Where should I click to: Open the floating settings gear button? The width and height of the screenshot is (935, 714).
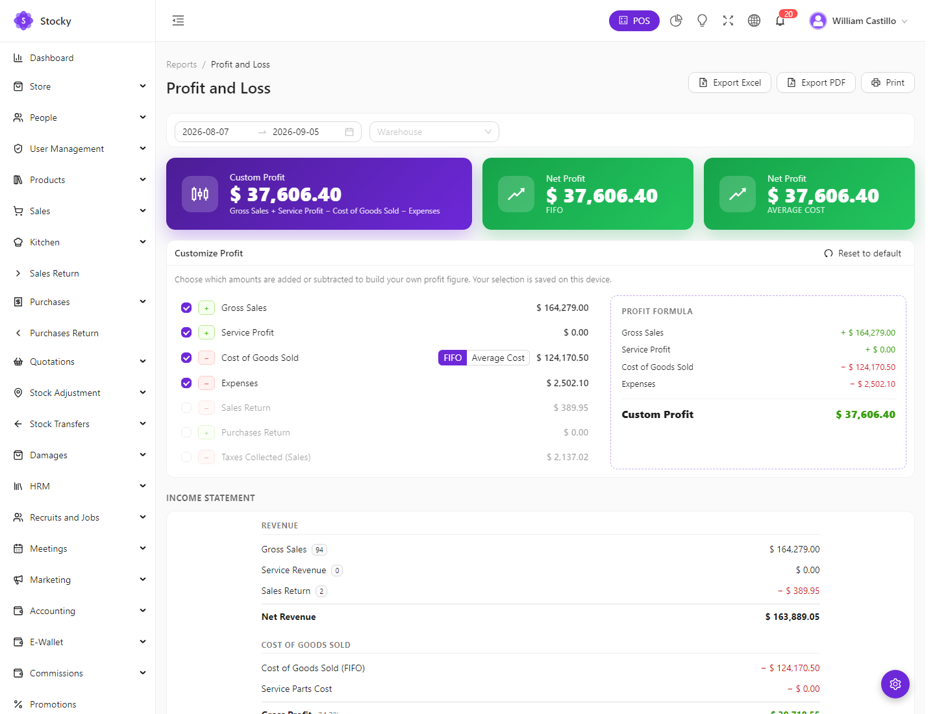point(895,684)
